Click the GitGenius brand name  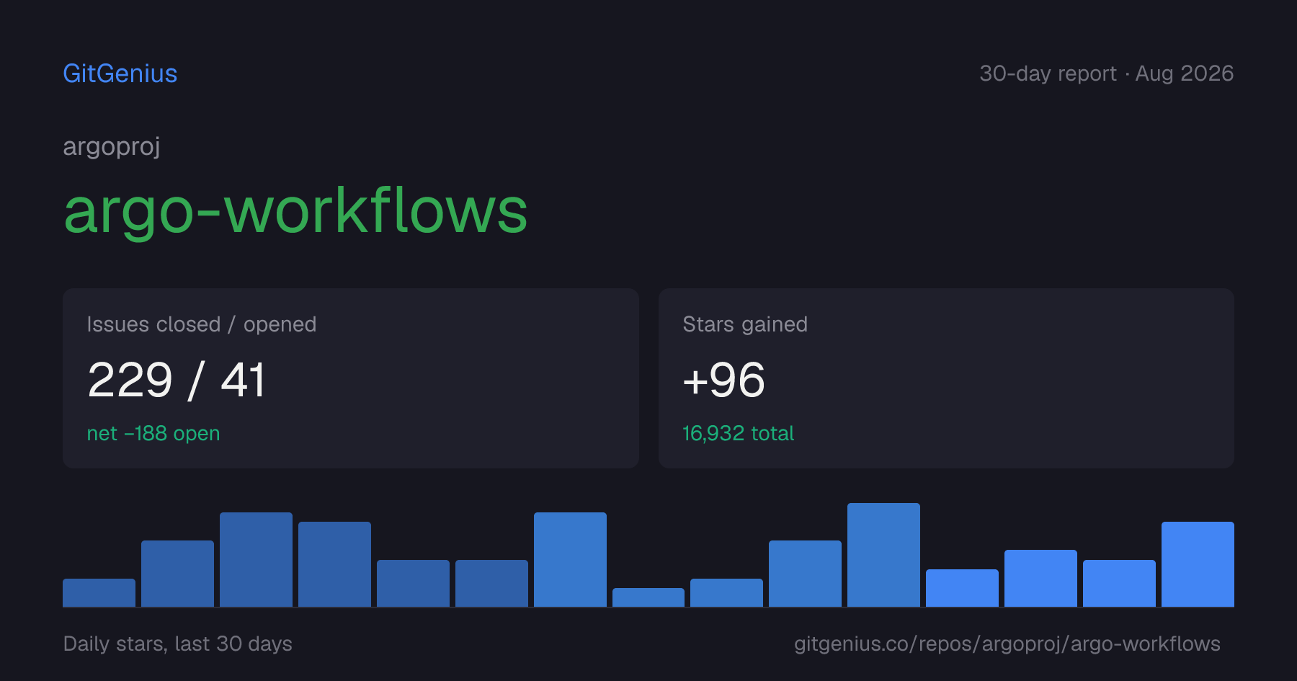120,74
